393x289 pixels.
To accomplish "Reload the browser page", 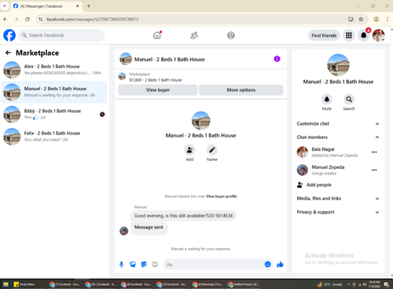I will tap(28, 19).
